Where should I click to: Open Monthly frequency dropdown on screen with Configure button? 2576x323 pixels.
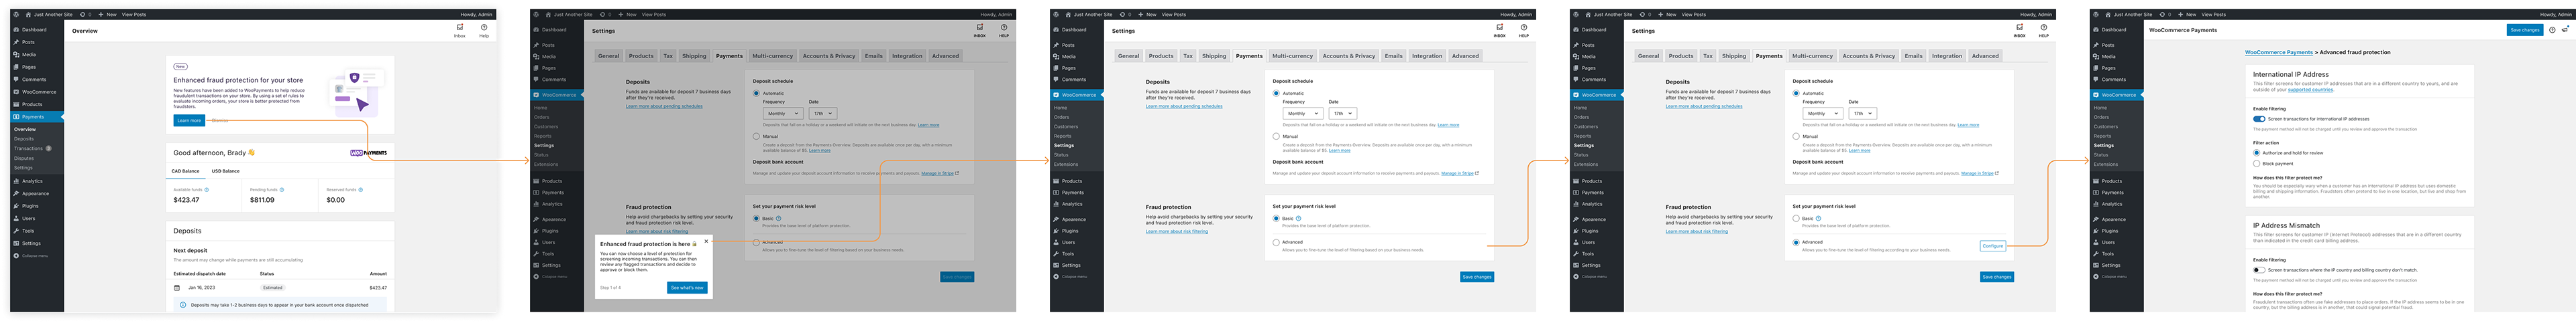pyautogui.click(x=1822, y=114)
